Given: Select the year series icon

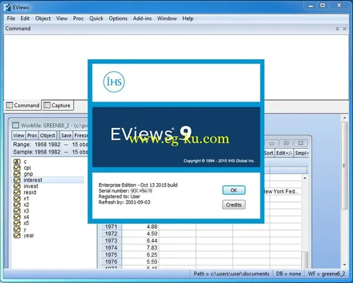Looking at the screenshot, I should coord(17,235).
